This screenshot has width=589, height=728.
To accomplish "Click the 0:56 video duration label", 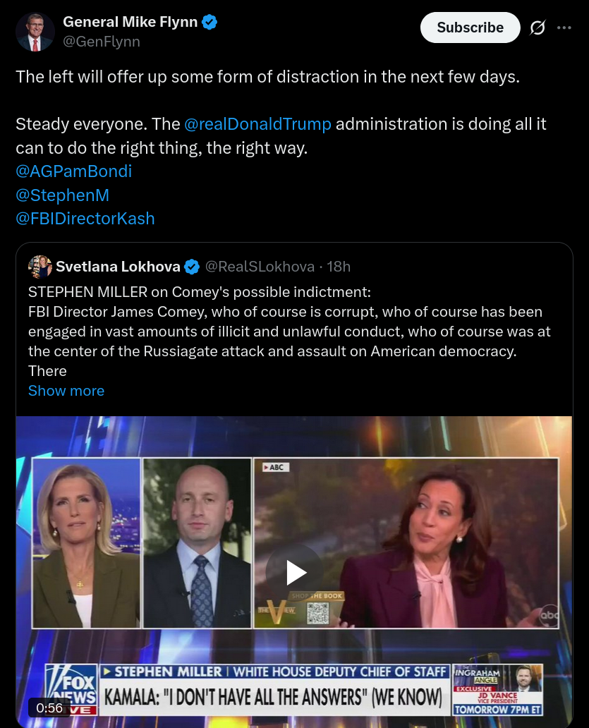I will pos(49,708).
